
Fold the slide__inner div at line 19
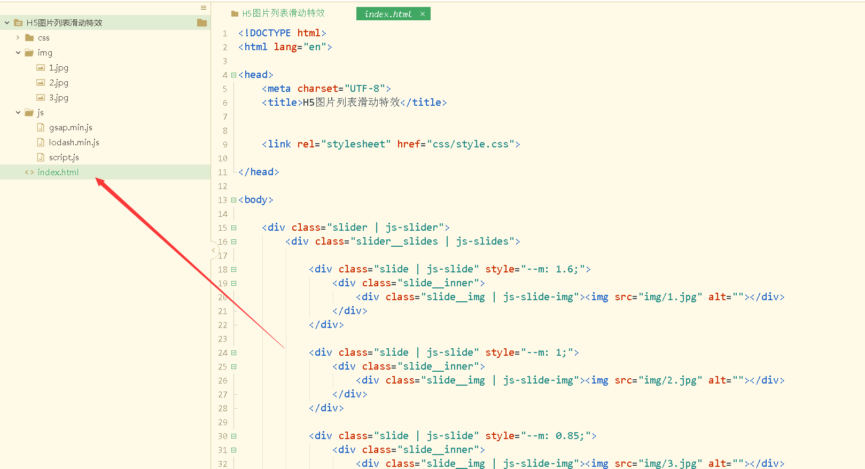point(233,283)
